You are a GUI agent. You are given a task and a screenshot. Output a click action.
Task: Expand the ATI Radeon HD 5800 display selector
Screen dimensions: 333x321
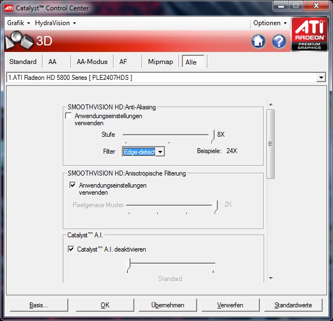(321, 78)
